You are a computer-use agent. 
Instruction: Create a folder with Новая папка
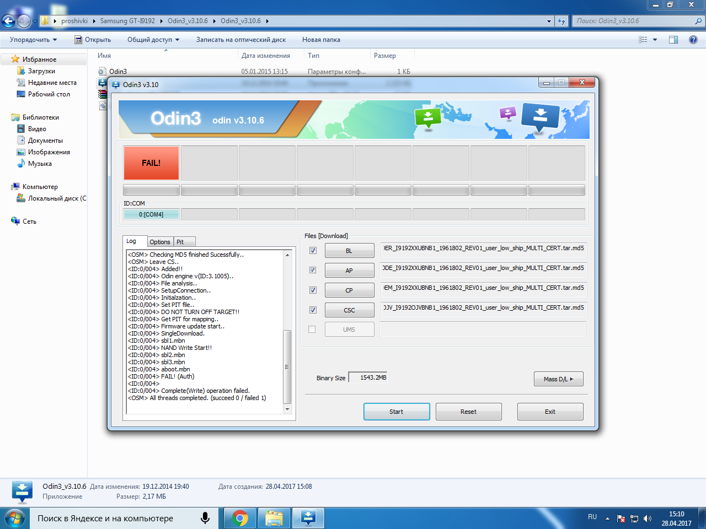tap(321, 40)
